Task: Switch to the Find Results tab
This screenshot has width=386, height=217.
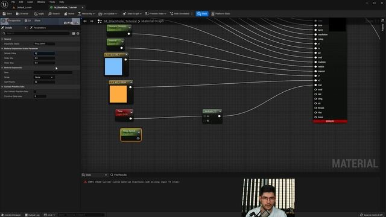Action: [119, 175]
